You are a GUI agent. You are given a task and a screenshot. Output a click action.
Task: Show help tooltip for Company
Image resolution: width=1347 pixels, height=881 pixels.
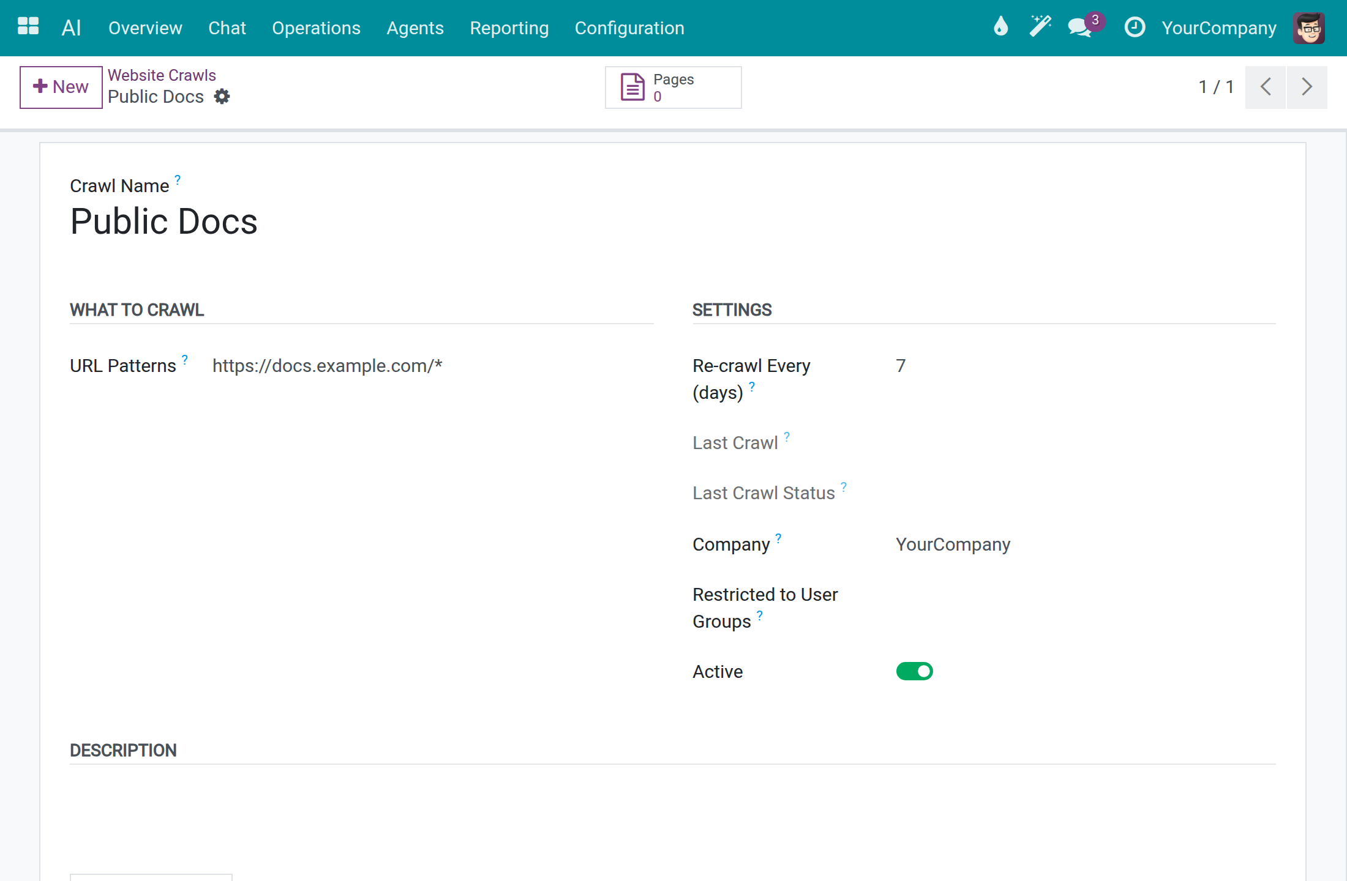[x=778, y=538]
